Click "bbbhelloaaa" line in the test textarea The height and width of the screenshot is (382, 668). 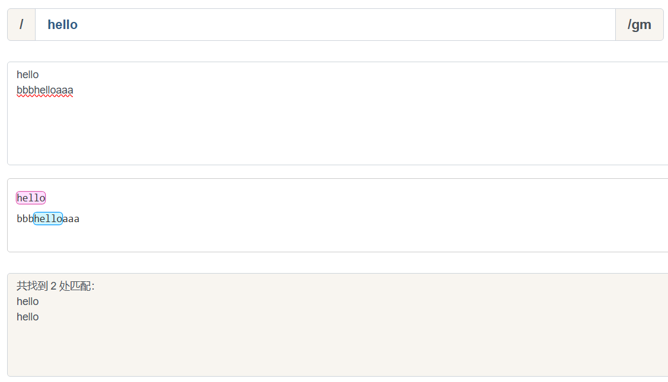coord(45,91)
